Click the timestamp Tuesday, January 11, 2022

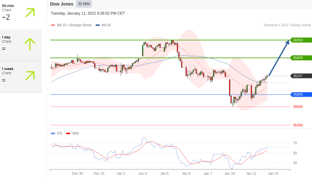[x=88, y=13]
